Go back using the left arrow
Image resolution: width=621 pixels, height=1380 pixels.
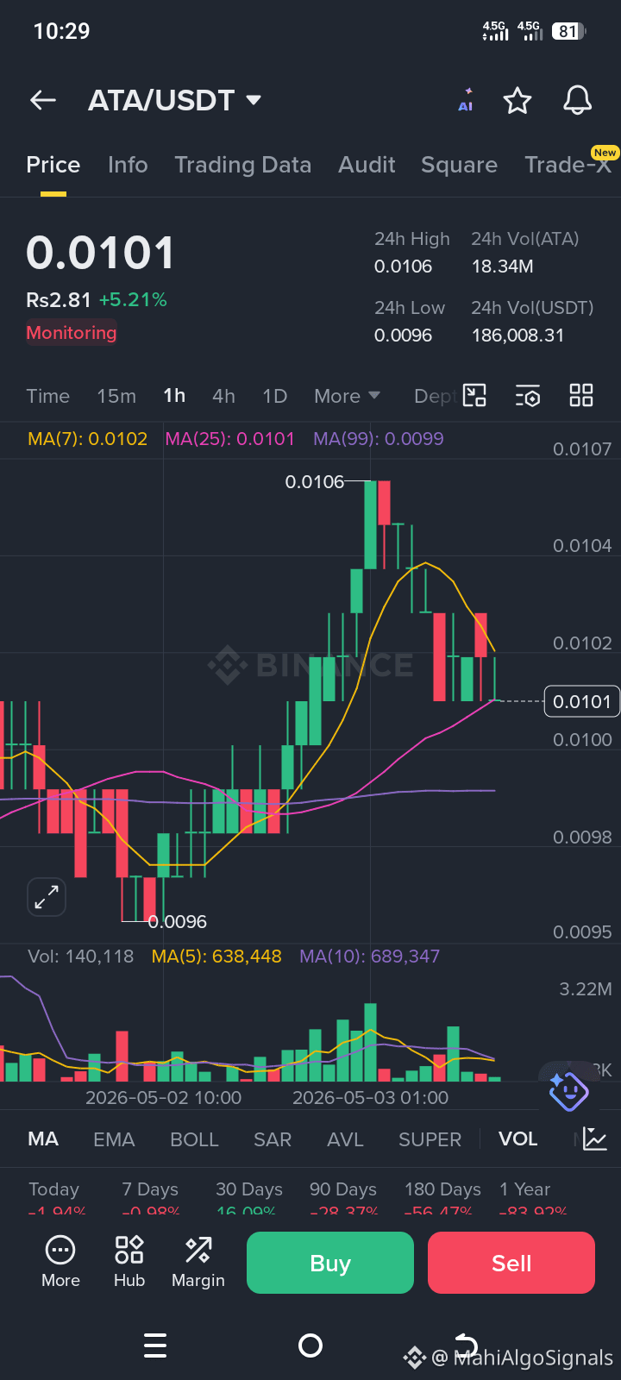click(43, 100)
